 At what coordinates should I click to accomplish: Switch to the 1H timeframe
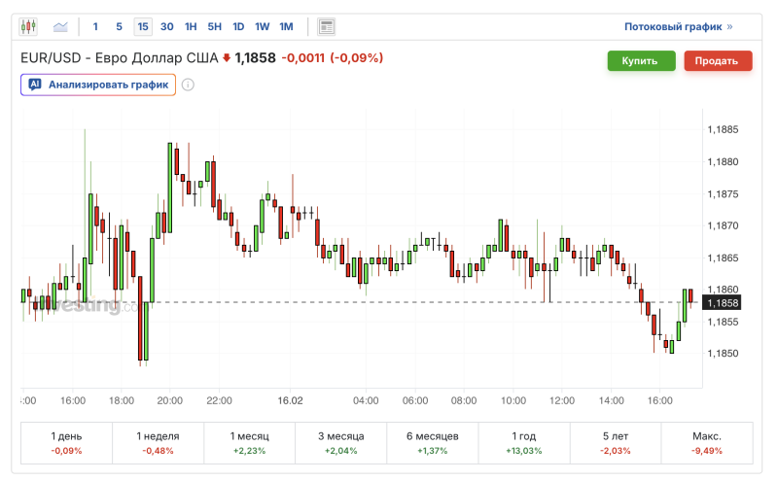click(191, 26)
